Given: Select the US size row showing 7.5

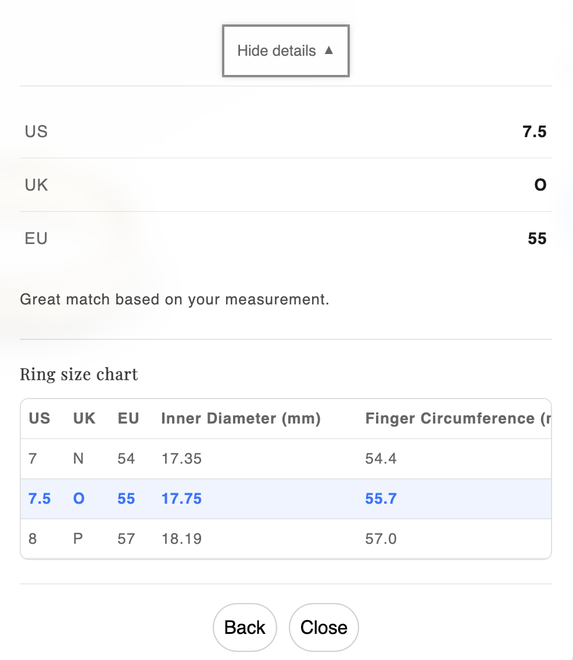Looking at the screenshot, I should [x=286, y=131].
